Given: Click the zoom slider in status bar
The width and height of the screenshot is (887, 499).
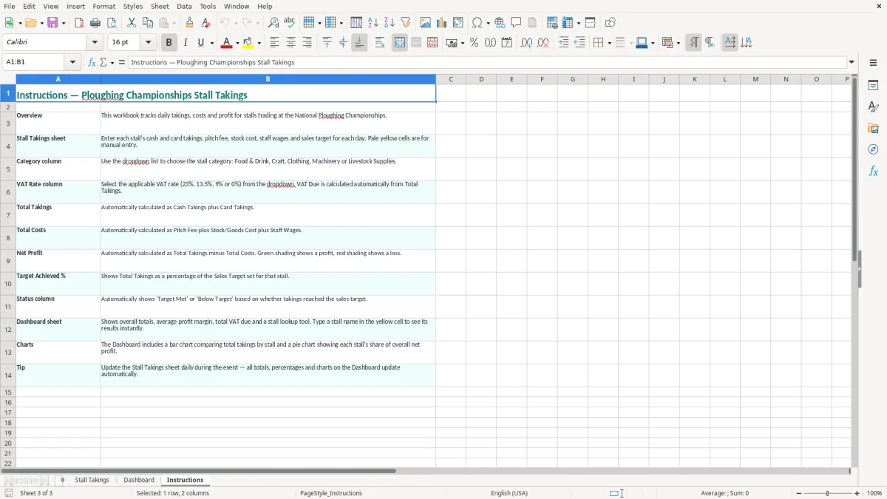Looking at the screenshot, I should point(828,493).
